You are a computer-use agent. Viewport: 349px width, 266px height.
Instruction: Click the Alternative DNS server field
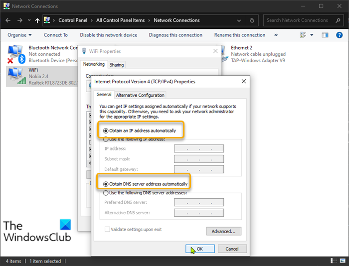tap(199, 213)
